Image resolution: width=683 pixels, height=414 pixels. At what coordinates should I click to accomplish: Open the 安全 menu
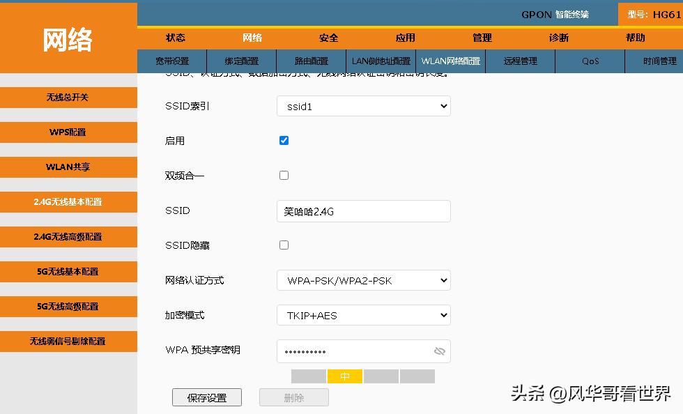point(328,38)
